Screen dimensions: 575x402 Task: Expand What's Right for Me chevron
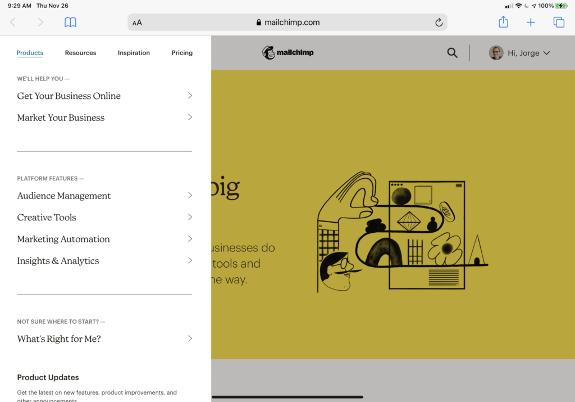pyautogui.click(x=190, y=338)
